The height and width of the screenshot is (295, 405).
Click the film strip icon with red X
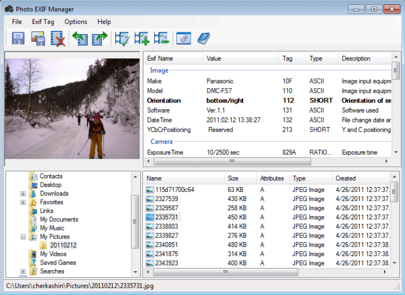tap(57, 38)
